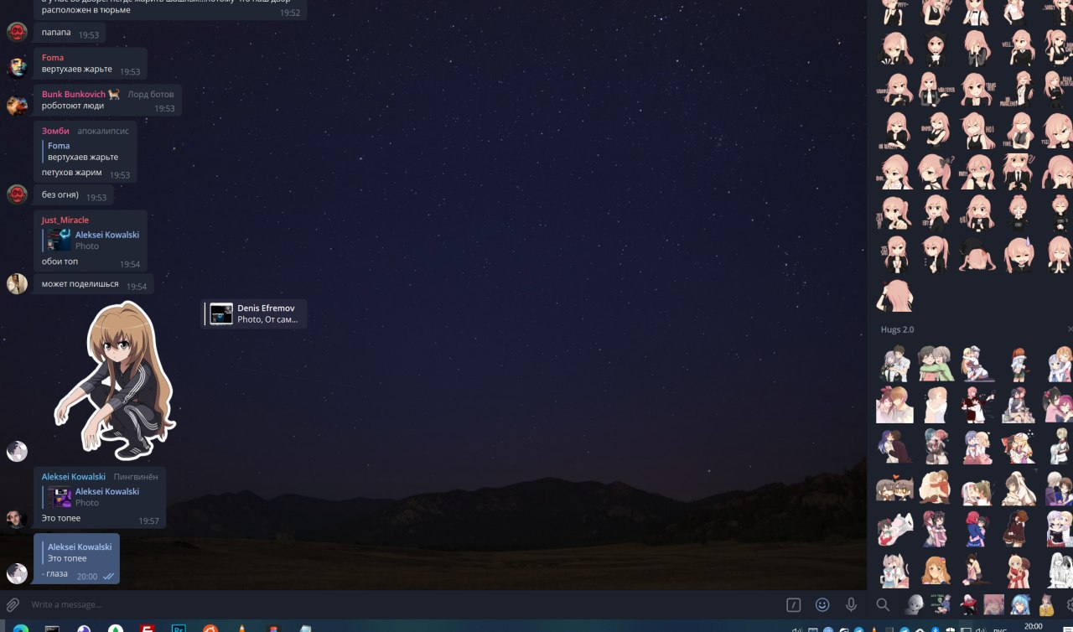Screen dimensions: 1073x632
Task: Click the 'без огня)' message bubble
Action: coord(74,195)
